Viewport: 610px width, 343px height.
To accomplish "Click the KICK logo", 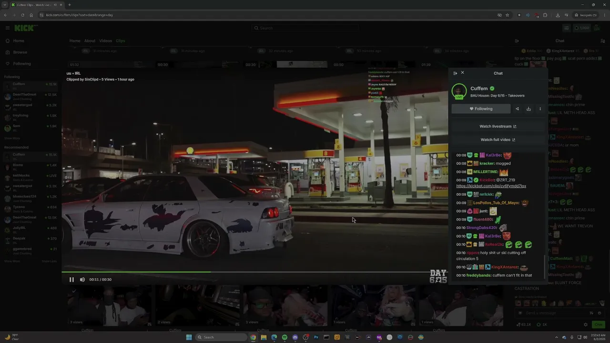I will 25,28.
